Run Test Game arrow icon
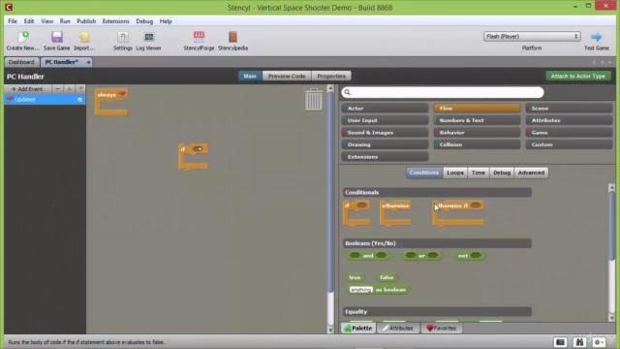Viewport: 620px width, 349px height. tap(597, 37)
